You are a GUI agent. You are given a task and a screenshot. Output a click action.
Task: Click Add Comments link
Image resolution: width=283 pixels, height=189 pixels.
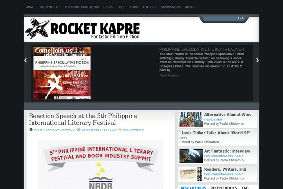pos(133,129)
